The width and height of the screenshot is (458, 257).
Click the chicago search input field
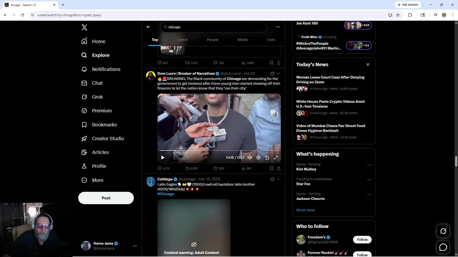tap(214, 27)
